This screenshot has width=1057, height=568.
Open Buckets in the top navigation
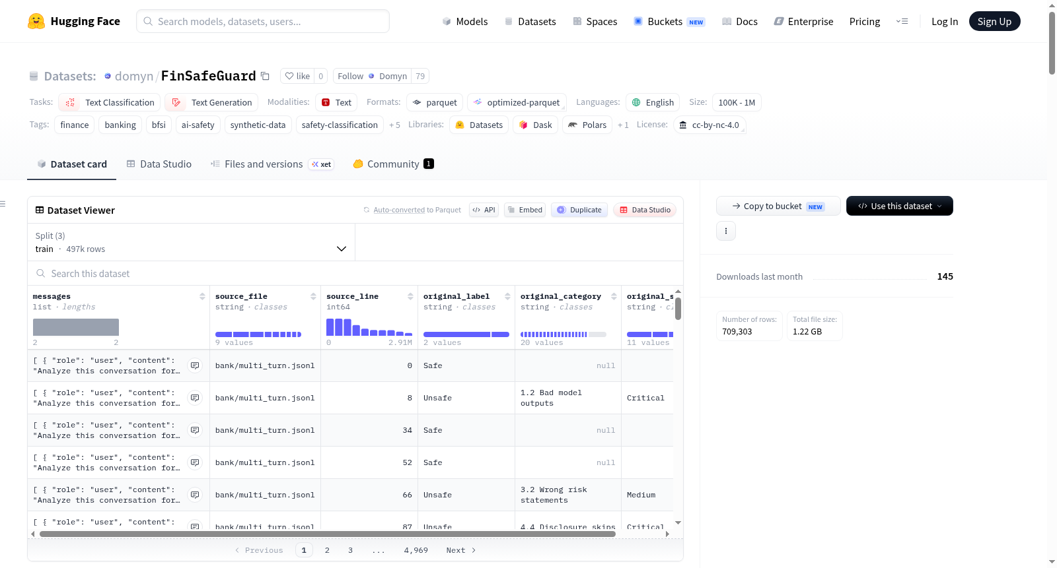point(669,21)
